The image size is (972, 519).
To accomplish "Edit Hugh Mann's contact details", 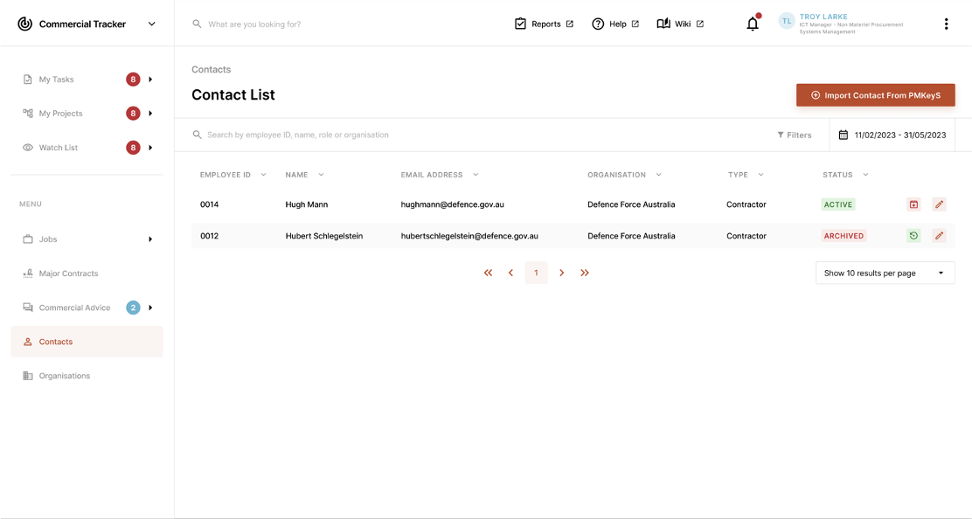I will click(x=939, y=204).
